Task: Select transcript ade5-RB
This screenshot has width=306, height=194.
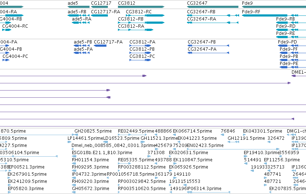Action: click(x=78, y=15)
